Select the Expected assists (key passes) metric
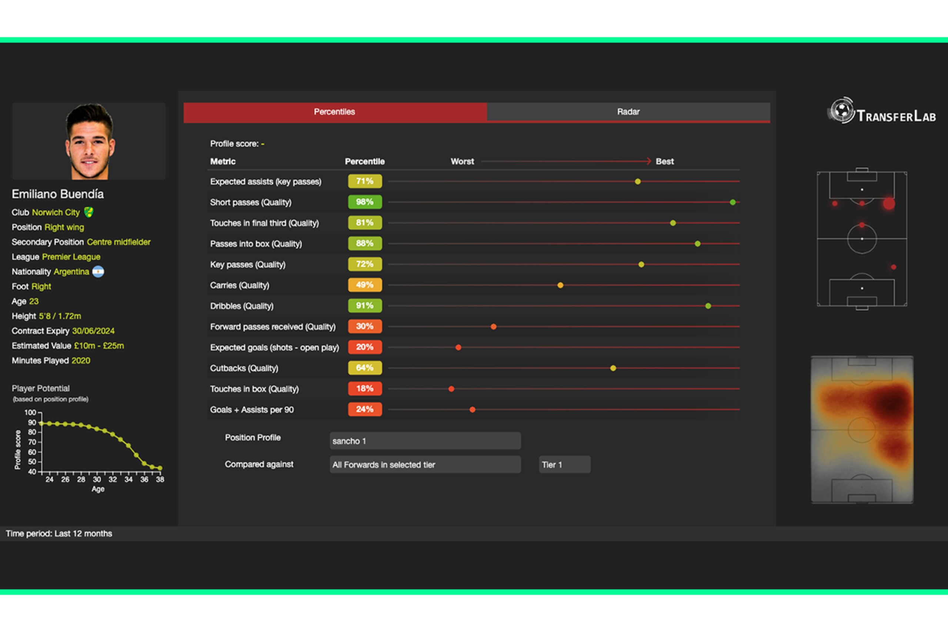Viewport: 948px width, 632px height. pos(266,182)
